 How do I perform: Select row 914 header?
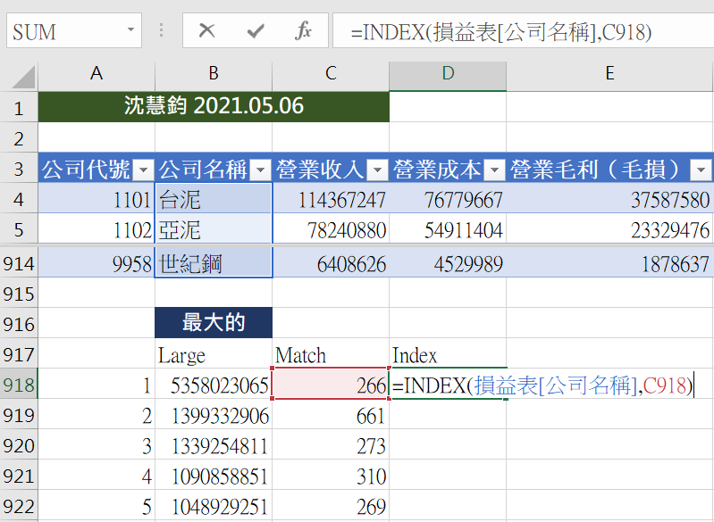(x=19, y=263)
